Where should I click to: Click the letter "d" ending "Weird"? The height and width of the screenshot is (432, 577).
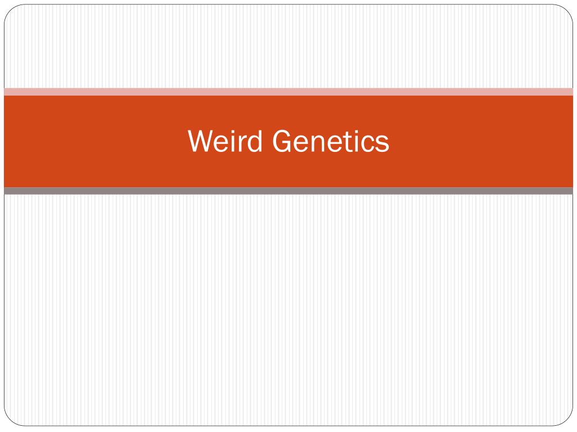[255, 141]
